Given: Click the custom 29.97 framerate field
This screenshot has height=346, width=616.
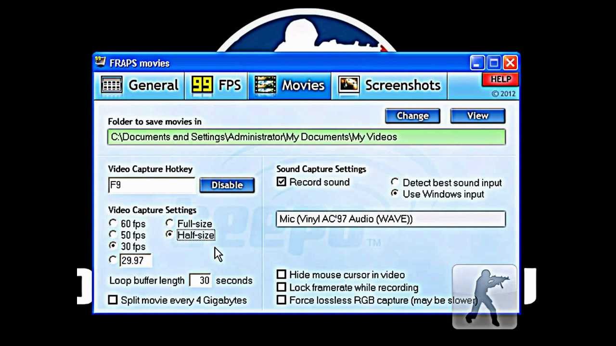Looking at the screenshot, I should coord(135,260).
